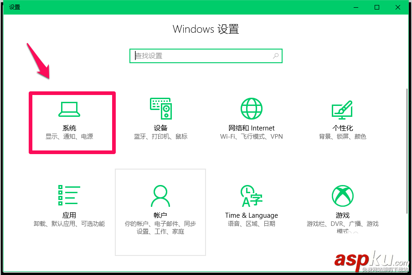
Task: Open 游戏栏、DVR、广播 settings
Action: [x=342, y=224]
